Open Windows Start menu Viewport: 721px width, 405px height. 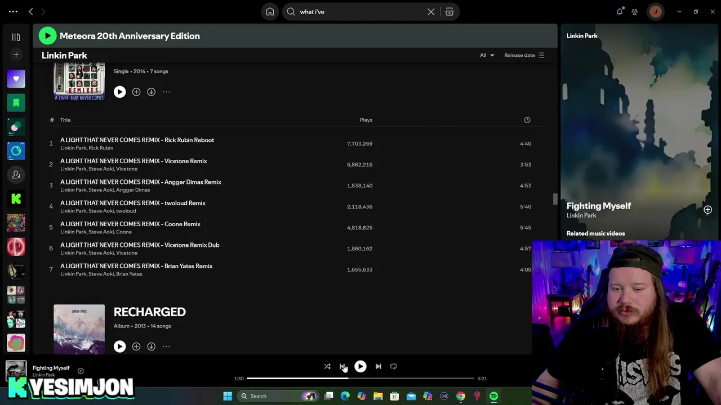click(228, 396)
